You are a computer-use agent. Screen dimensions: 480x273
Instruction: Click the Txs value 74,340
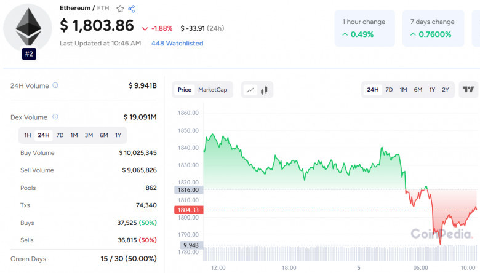click(146, 205)
